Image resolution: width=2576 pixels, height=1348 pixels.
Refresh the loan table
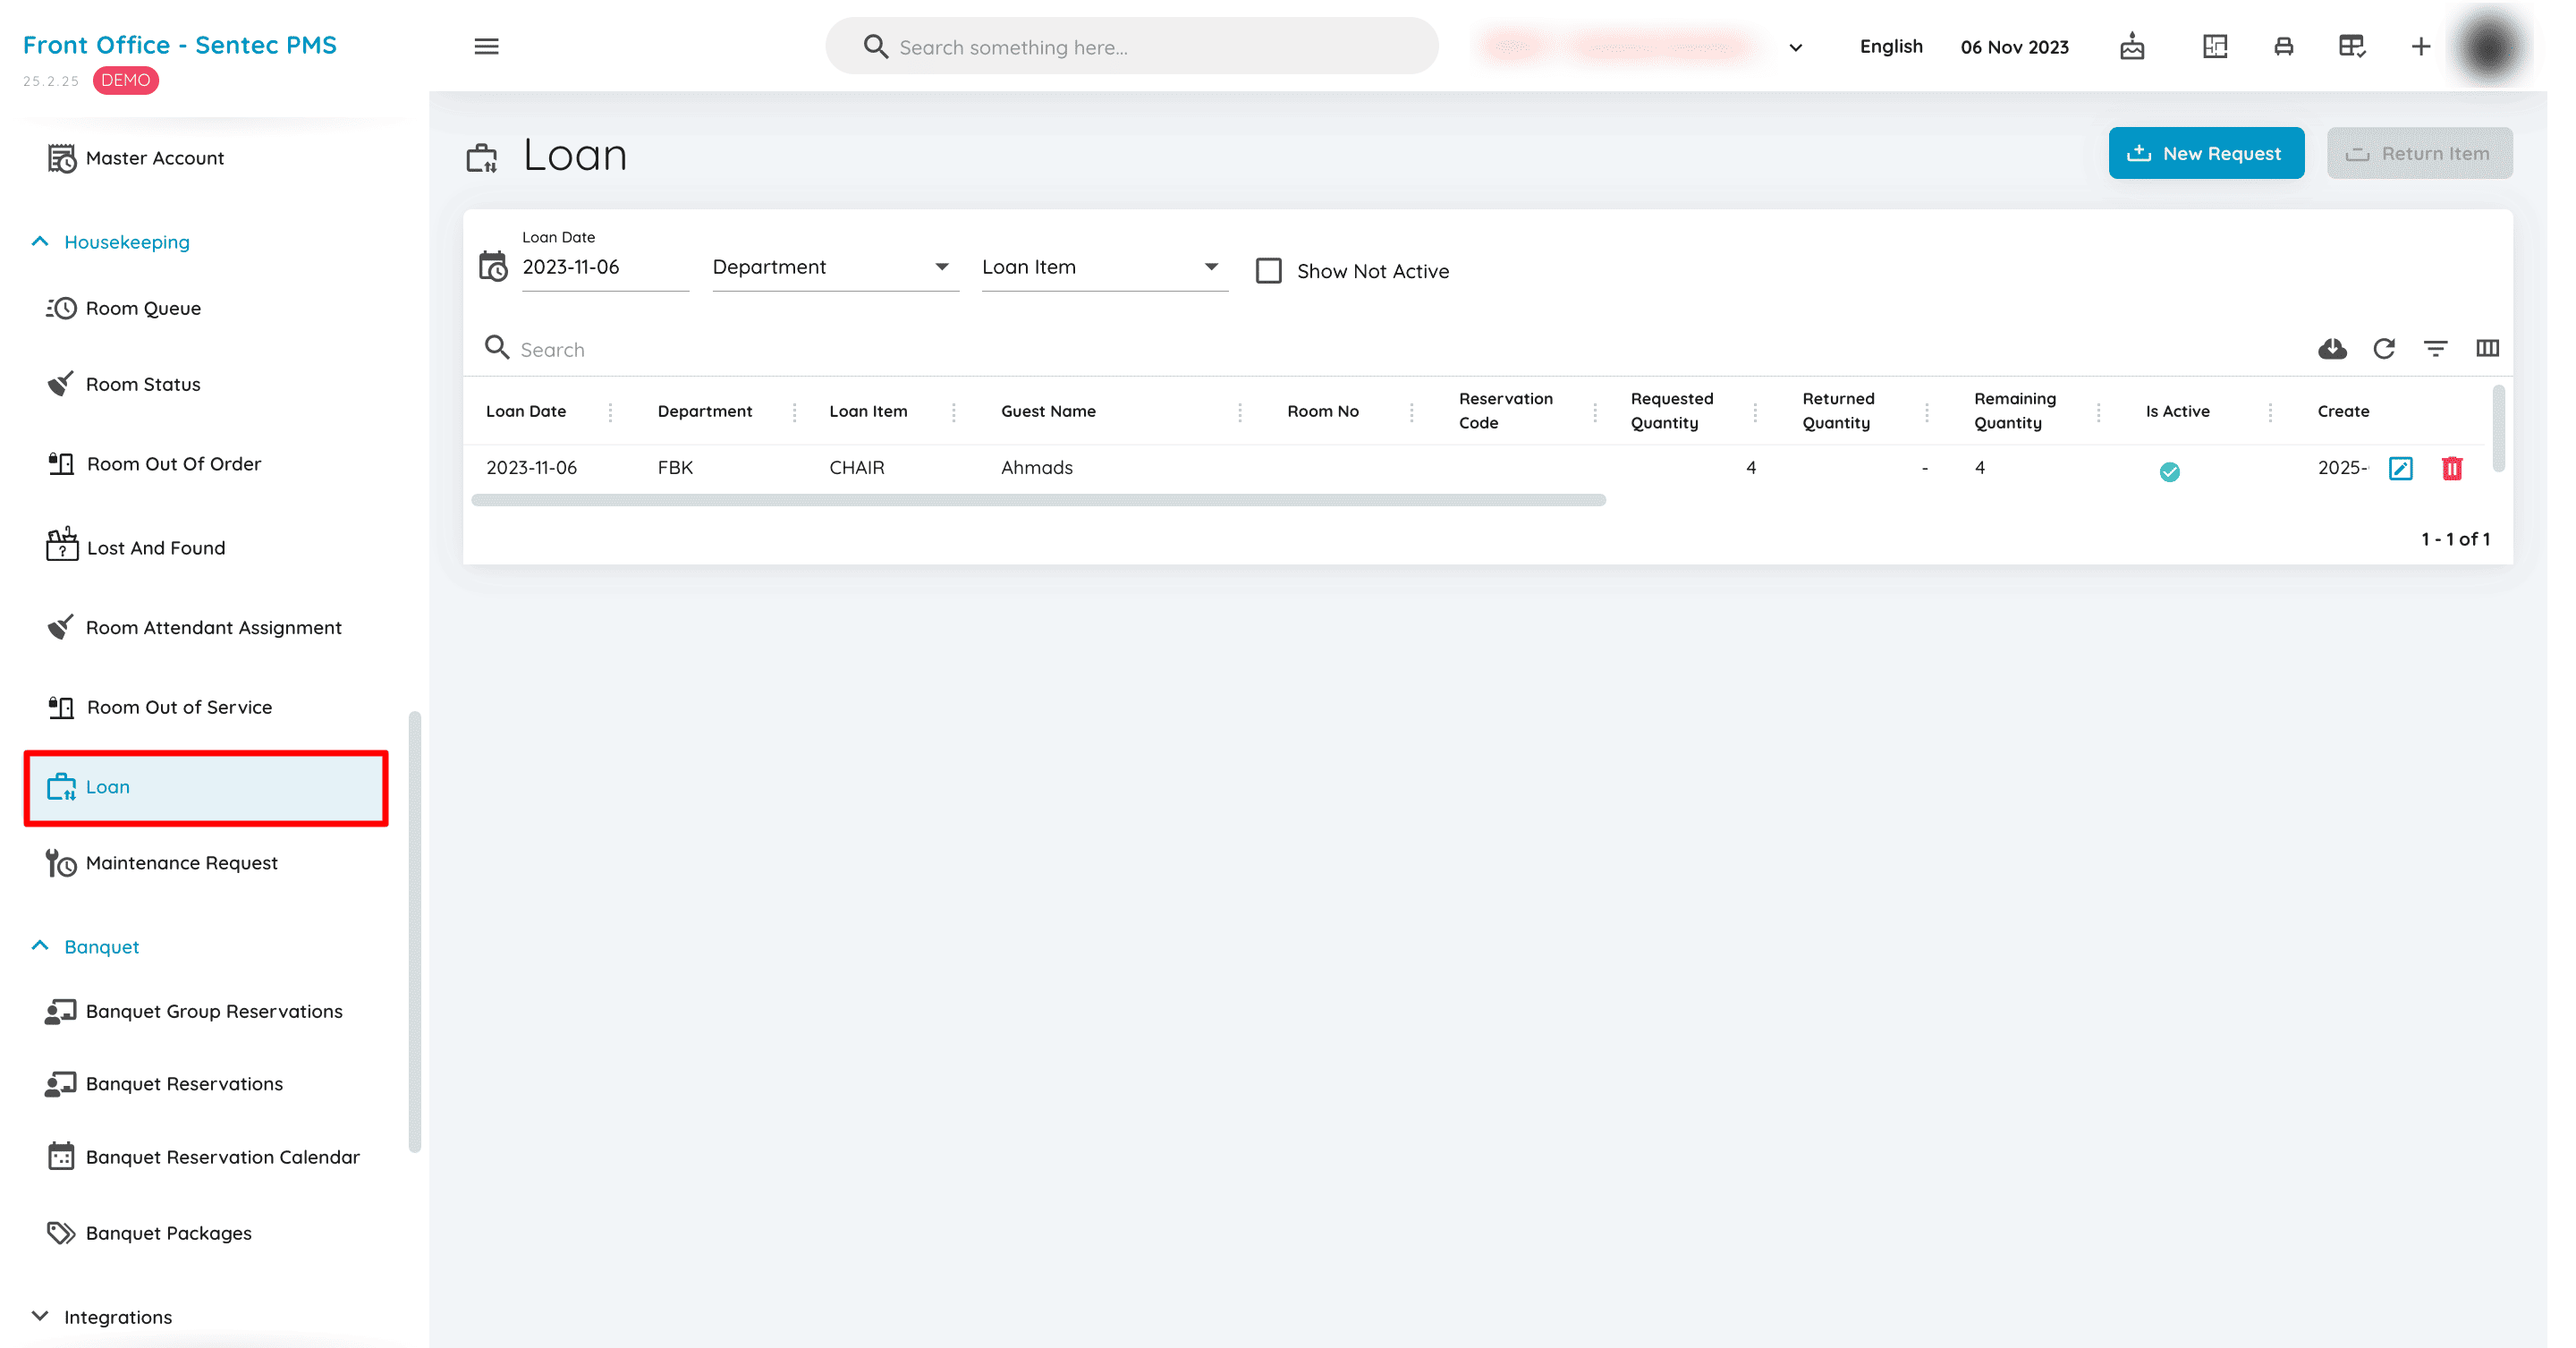point(2384,348)
